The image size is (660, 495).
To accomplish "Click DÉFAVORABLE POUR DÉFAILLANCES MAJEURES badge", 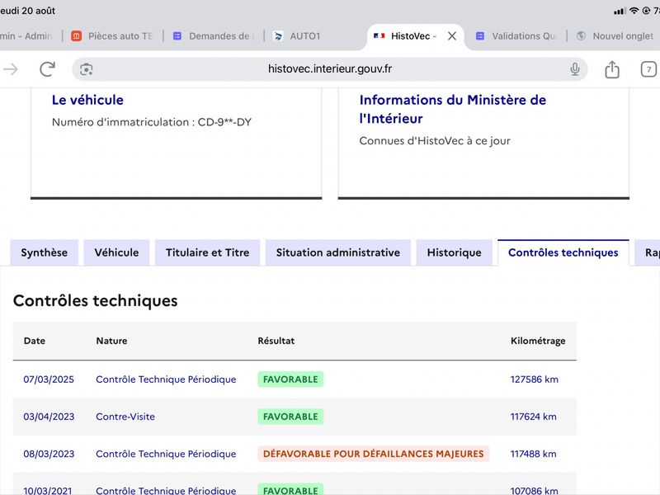I will pos(374,454).
